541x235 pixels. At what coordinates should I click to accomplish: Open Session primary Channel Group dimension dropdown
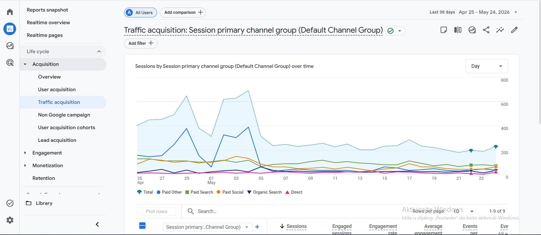coord(207,227)
